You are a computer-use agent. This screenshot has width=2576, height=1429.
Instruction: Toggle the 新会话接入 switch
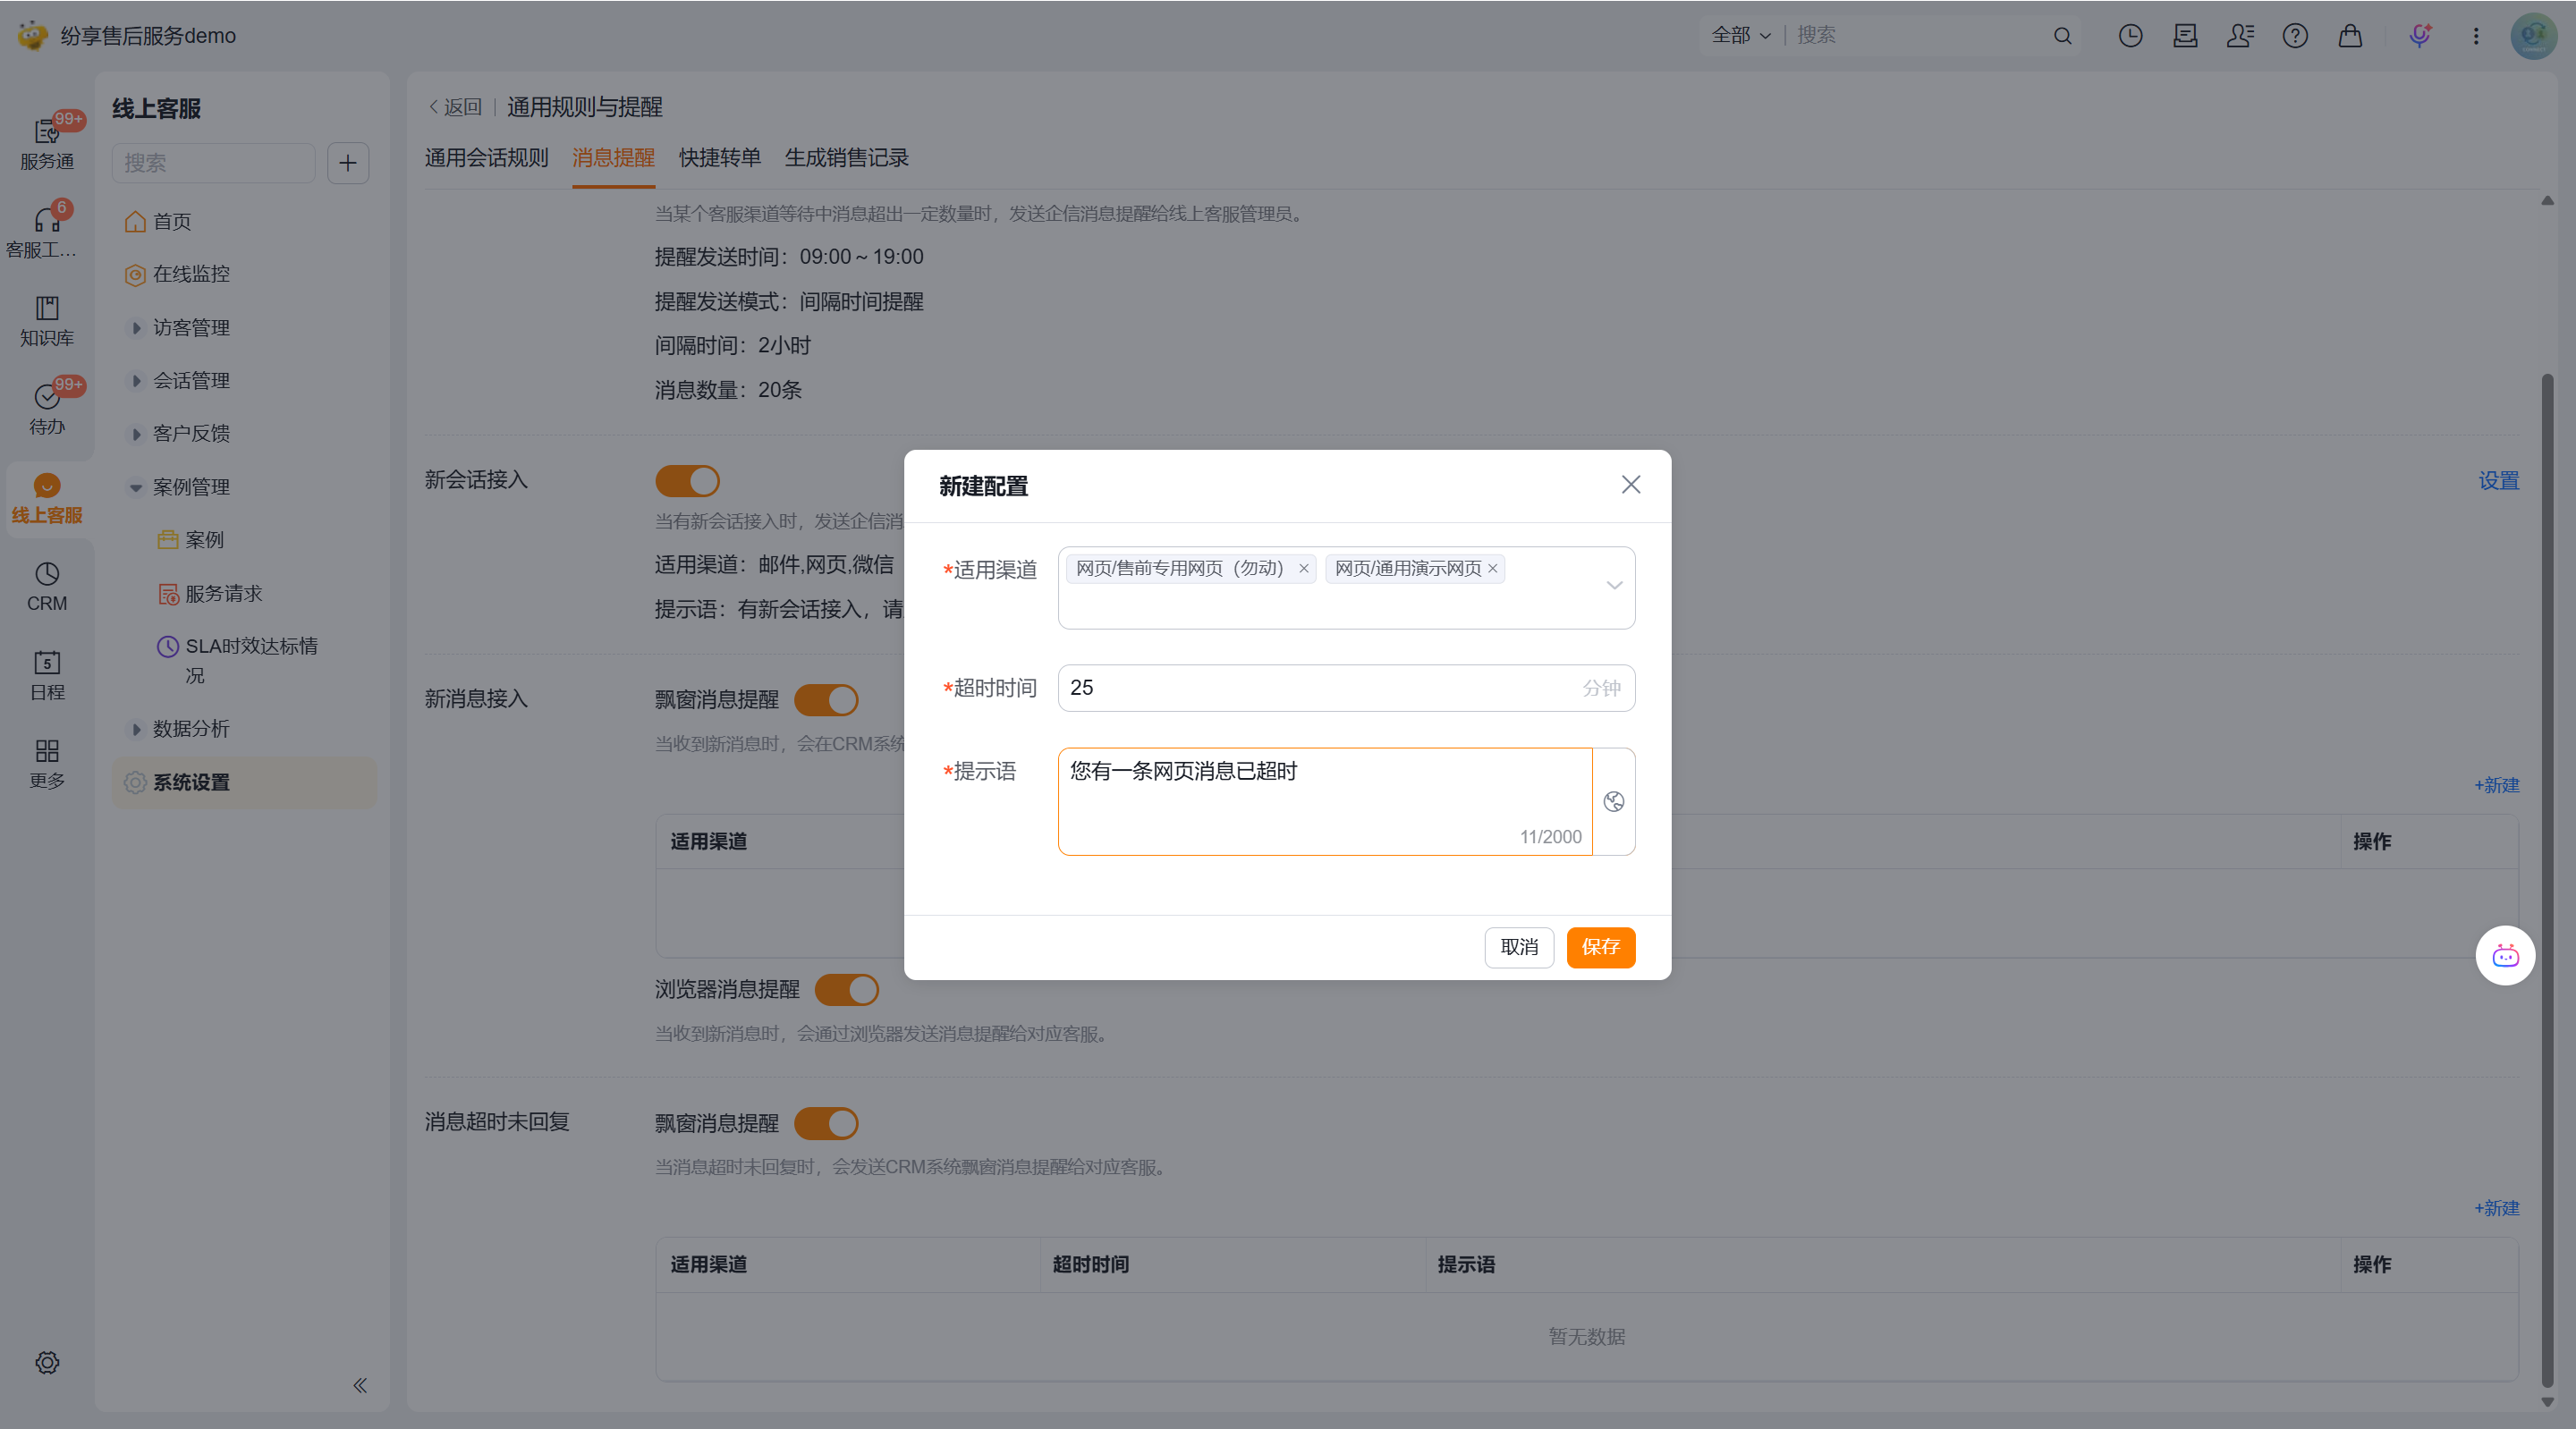[687, 481]
